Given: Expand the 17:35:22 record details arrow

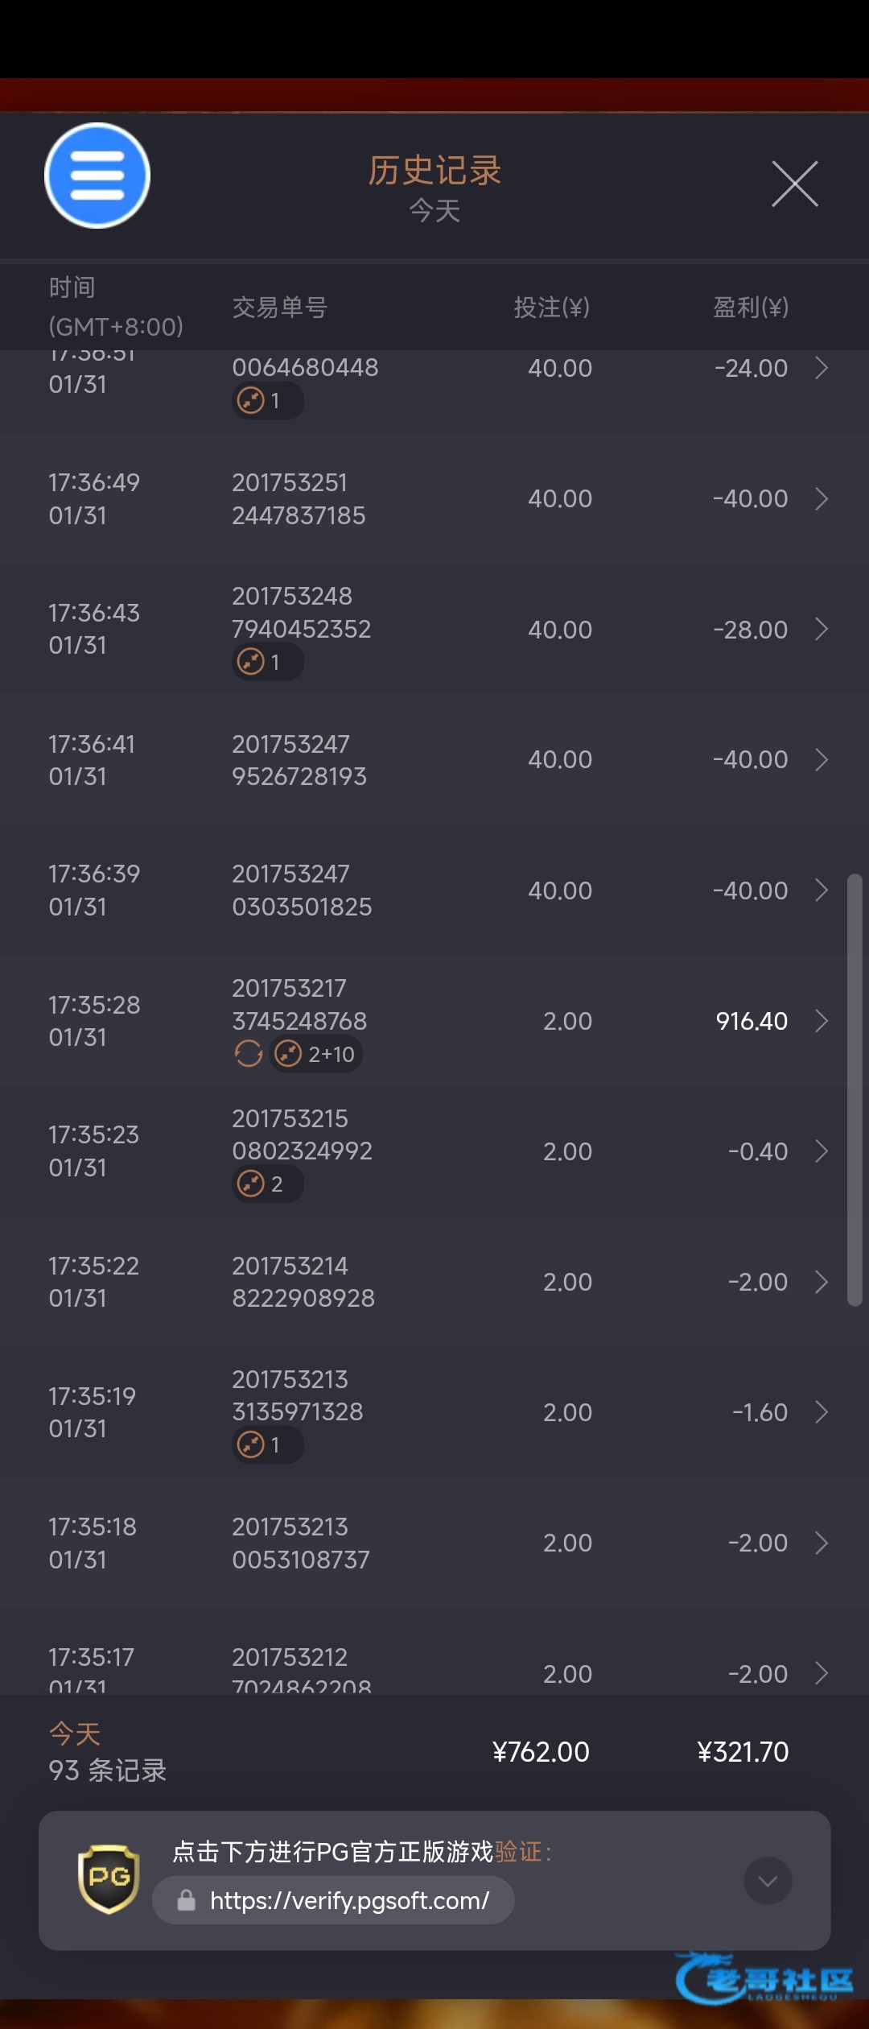Looking at the screenshot, I should [822, 1282].
